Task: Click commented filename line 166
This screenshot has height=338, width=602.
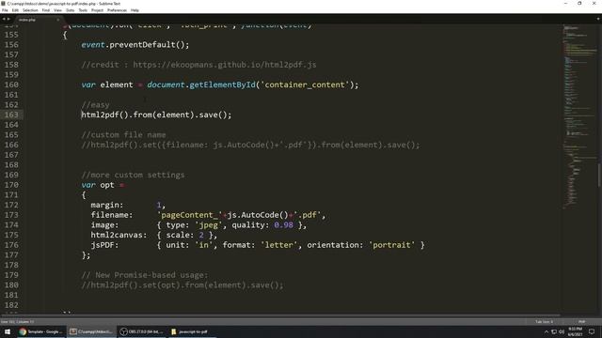Action: click(251, 145)
